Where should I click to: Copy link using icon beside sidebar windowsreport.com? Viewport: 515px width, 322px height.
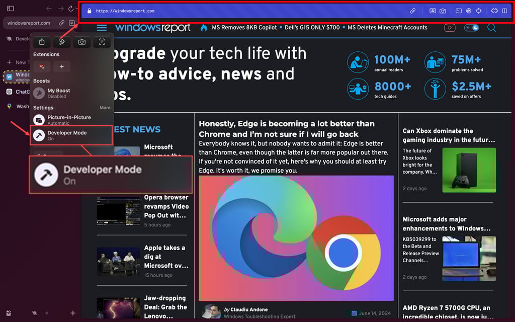tap(62, 23)
